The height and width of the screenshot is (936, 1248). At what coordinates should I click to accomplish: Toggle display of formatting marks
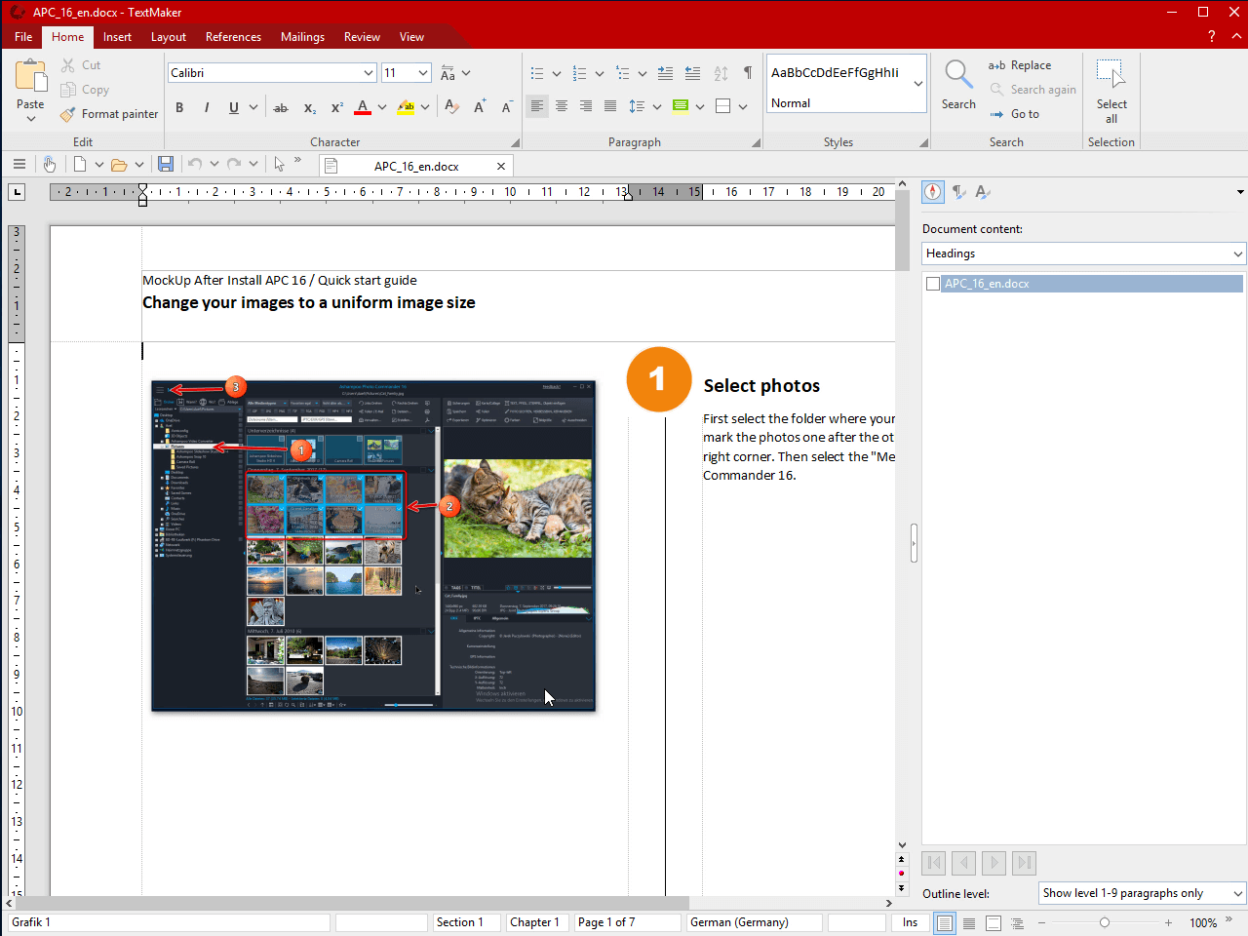(x=748, y=73)
